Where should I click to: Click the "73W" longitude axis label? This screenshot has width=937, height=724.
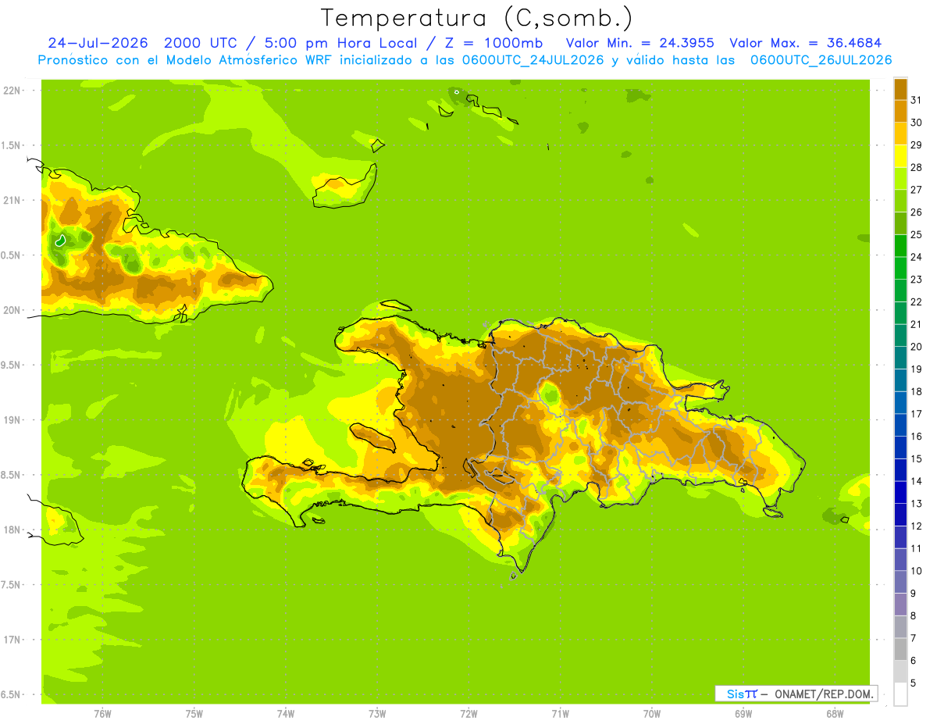point(377,714)
